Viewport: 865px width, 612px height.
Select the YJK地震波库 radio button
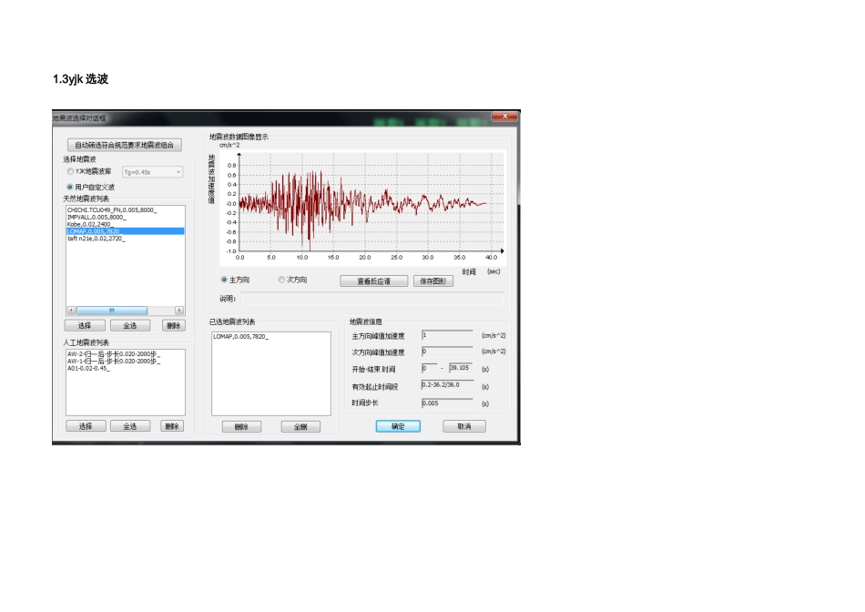[71, 171]
